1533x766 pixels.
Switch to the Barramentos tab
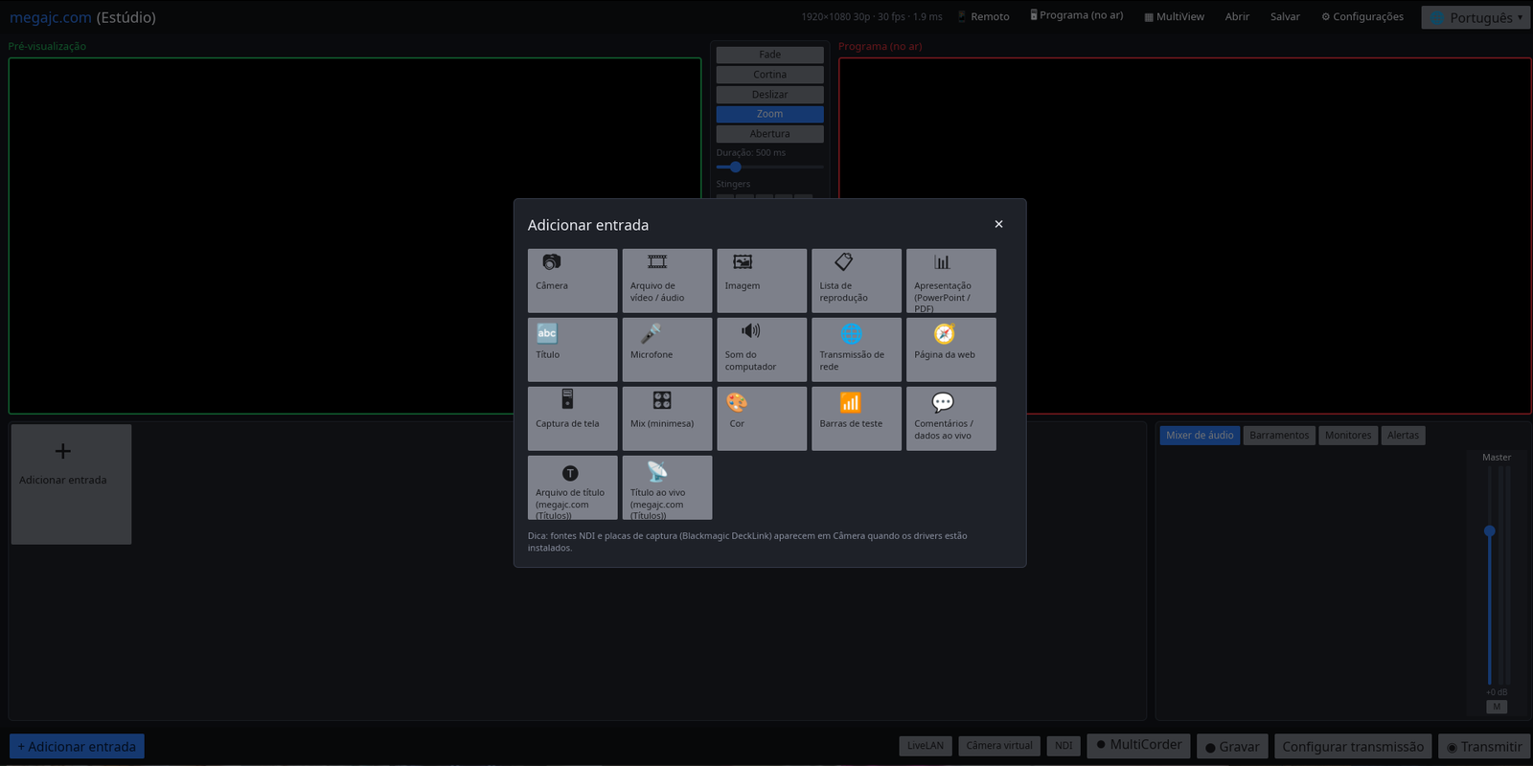coord(1279,436)
